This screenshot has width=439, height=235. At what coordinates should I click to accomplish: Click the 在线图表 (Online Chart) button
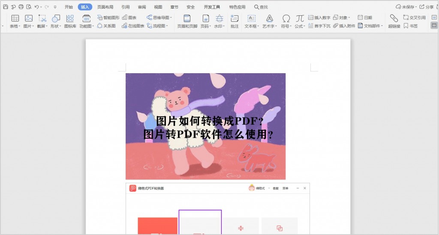coord(133,26)
